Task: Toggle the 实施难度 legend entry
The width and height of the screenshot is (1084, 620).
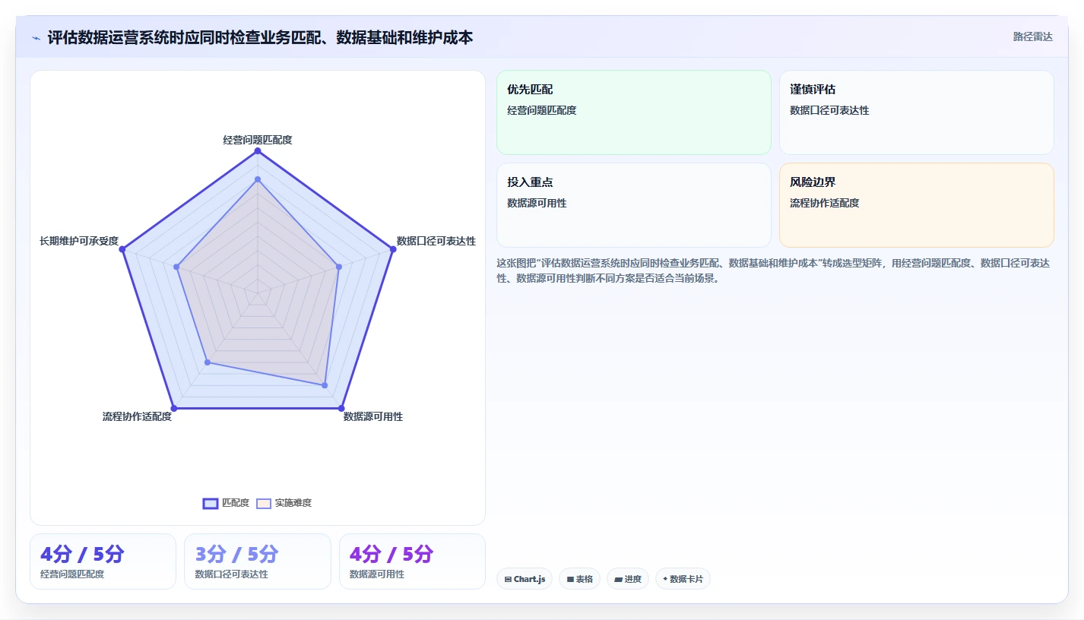Action: coord(284,503)
